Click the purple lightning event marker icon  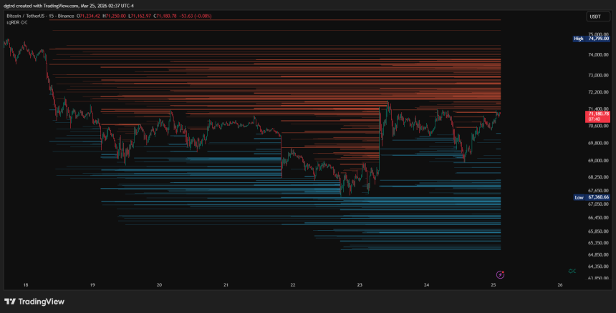(500, 274)
